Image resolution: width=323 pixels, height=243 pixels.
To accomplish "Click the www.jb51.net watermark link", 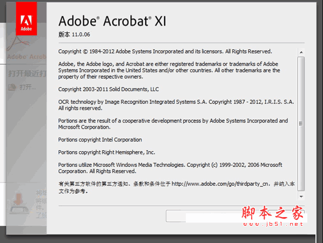I will pos(273,224).
